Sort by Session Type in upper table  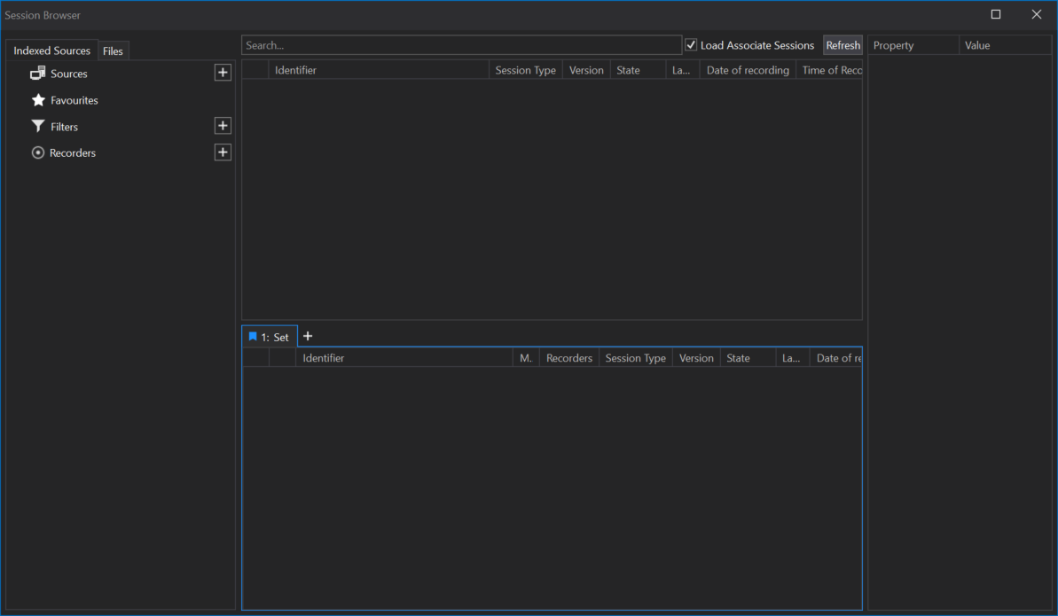525,70
